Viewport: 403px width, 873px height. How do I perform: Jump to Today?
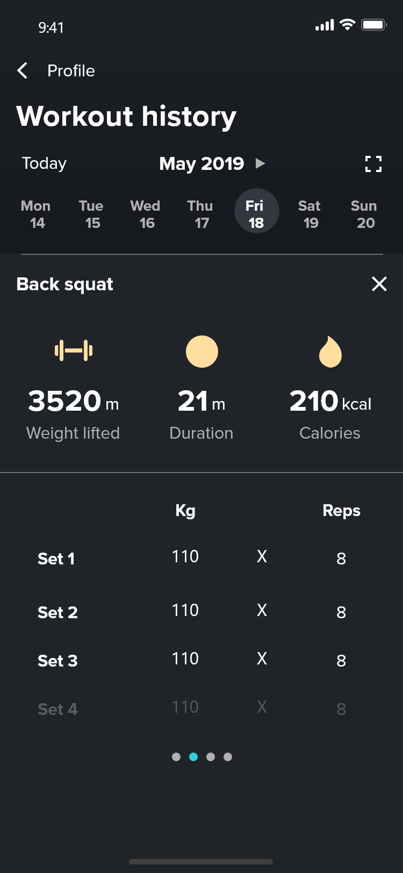point(44,163)
